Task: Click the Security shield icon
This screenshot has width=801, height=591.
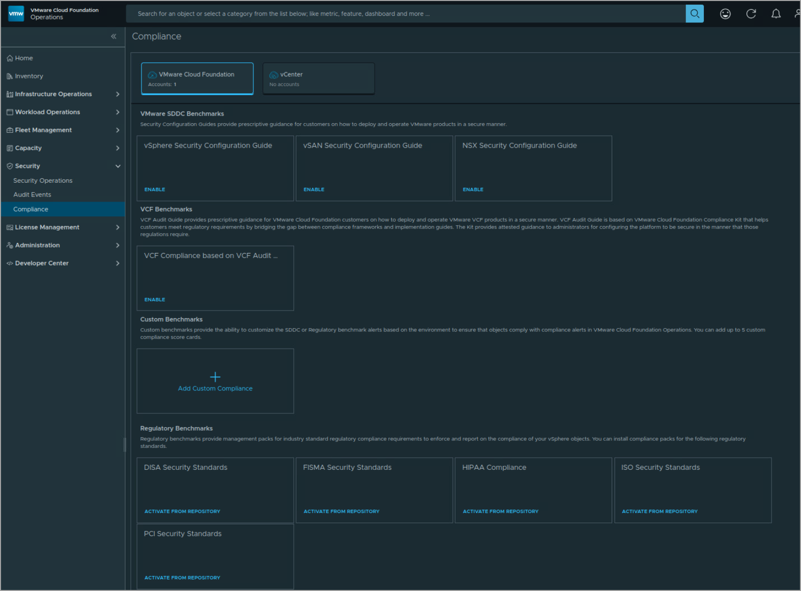Action: pos(10,166)
